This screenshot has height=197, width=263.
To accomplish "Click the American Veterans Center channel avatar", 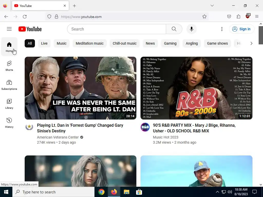I will 29,127.
